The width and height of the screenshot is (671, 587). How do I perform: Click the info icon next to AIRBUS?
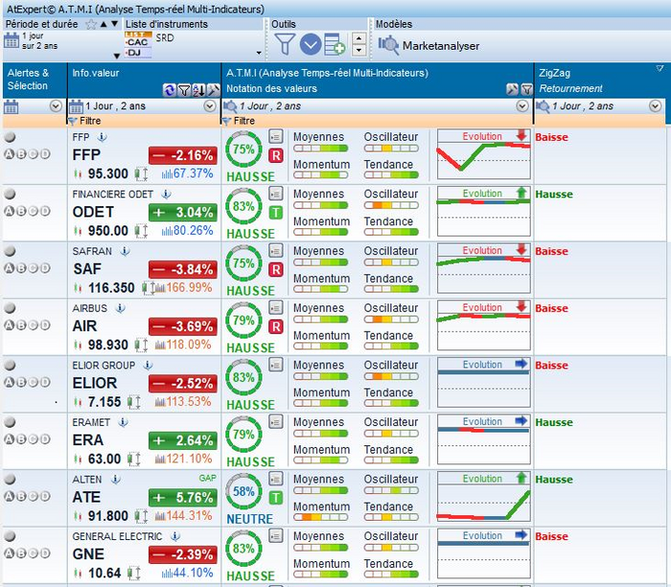(121, 308)
